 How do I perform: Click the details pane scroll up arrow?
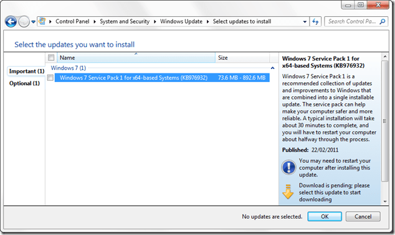coord(384,57)
